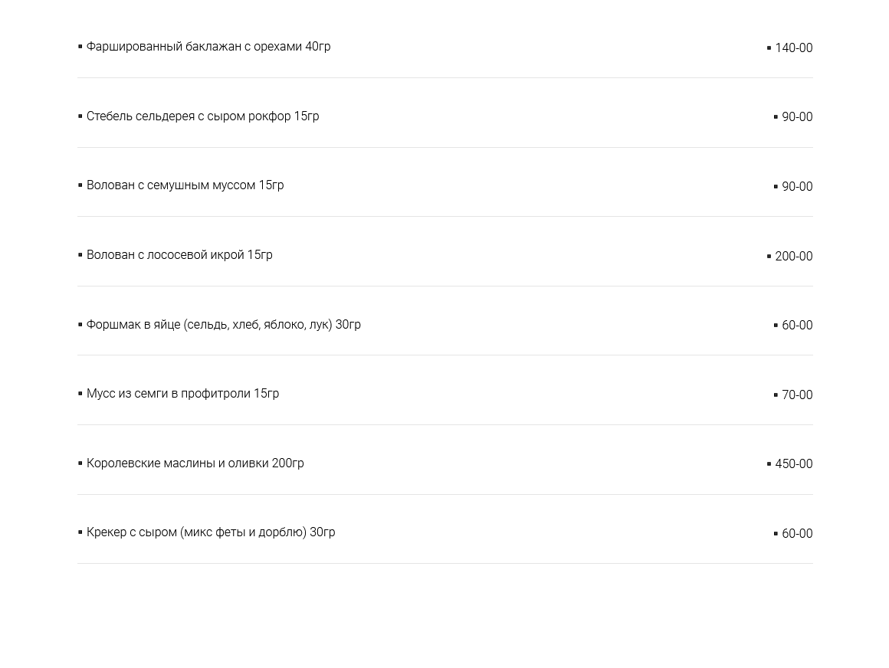
Task: Choose «Волован с лососевой икрой 15гр»
Action: (179, 255)
